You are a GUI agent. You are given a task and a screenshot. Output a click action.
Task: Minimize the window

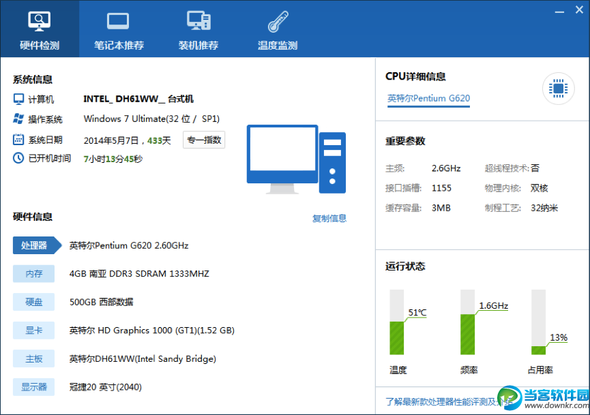(x=559, y=12)
